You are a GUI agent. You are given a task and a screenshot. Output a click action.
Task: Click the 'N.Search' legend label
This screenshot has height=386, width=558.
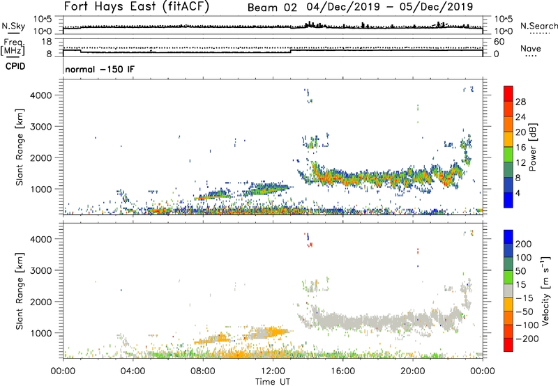pyautogui.click(x=538, y=26)
